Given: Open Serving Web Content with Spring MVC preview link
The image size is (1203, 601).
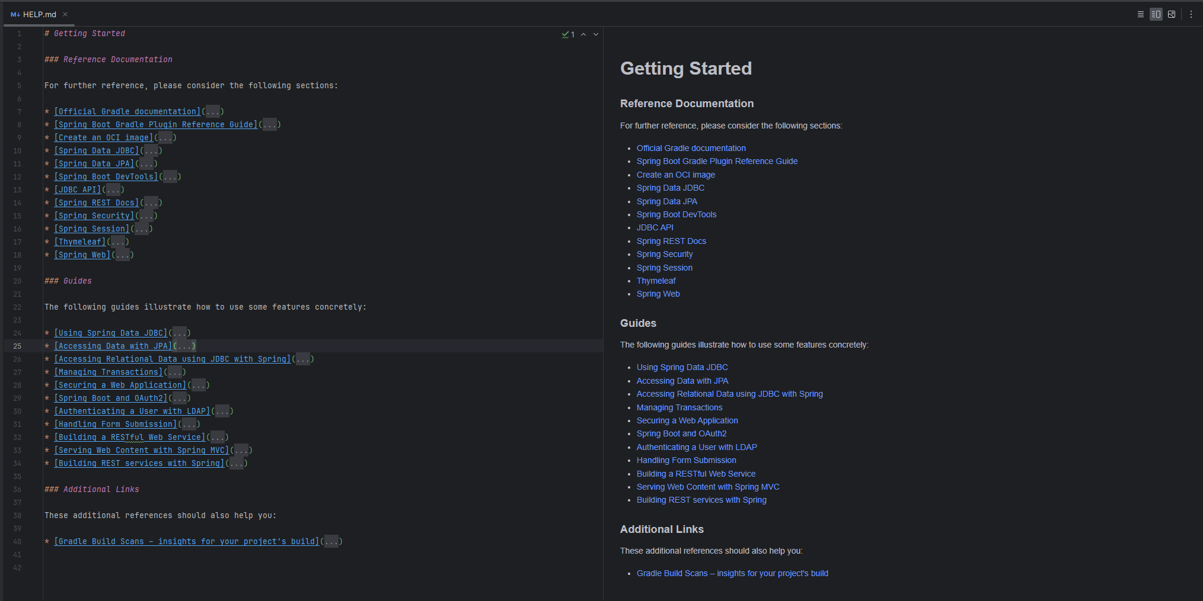Looking at the screenshot, I should [708, 487].
